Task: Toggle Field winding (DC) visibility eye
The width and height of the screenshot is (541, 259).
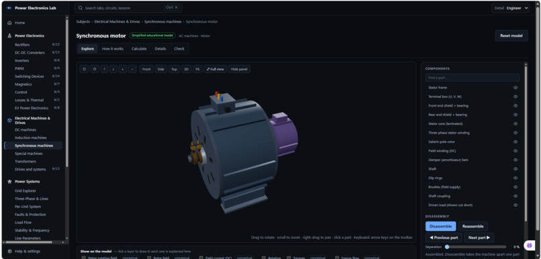Action: pos(515,151)
